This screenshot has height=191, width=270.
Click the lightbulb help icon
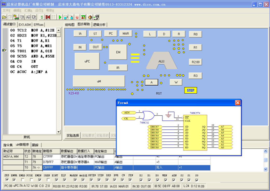(x=97, y=17)
